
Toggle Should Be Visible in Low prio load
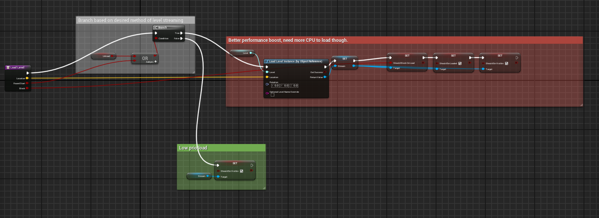pyautogui.click(x=242, y=171)
